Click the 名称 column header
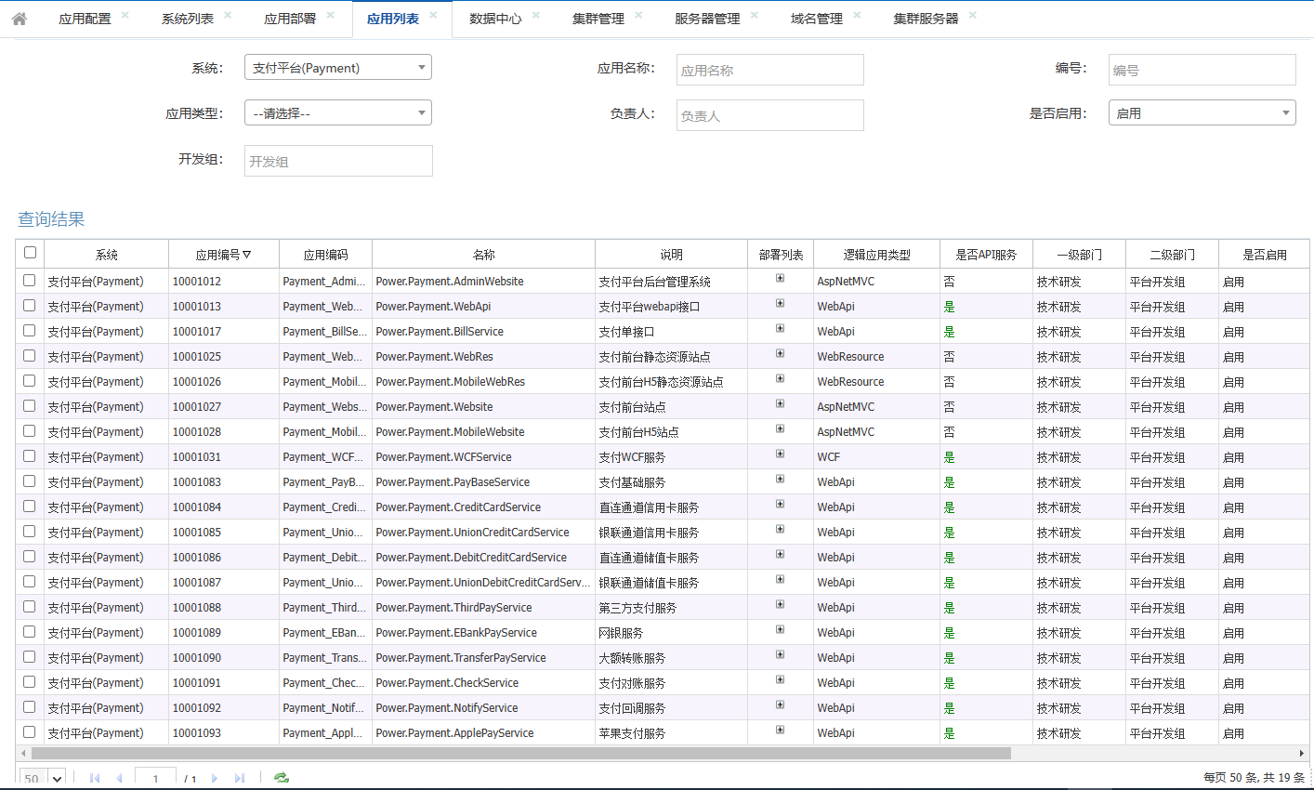The height and width of the screenshot is (790, 1314). point(483,254)
